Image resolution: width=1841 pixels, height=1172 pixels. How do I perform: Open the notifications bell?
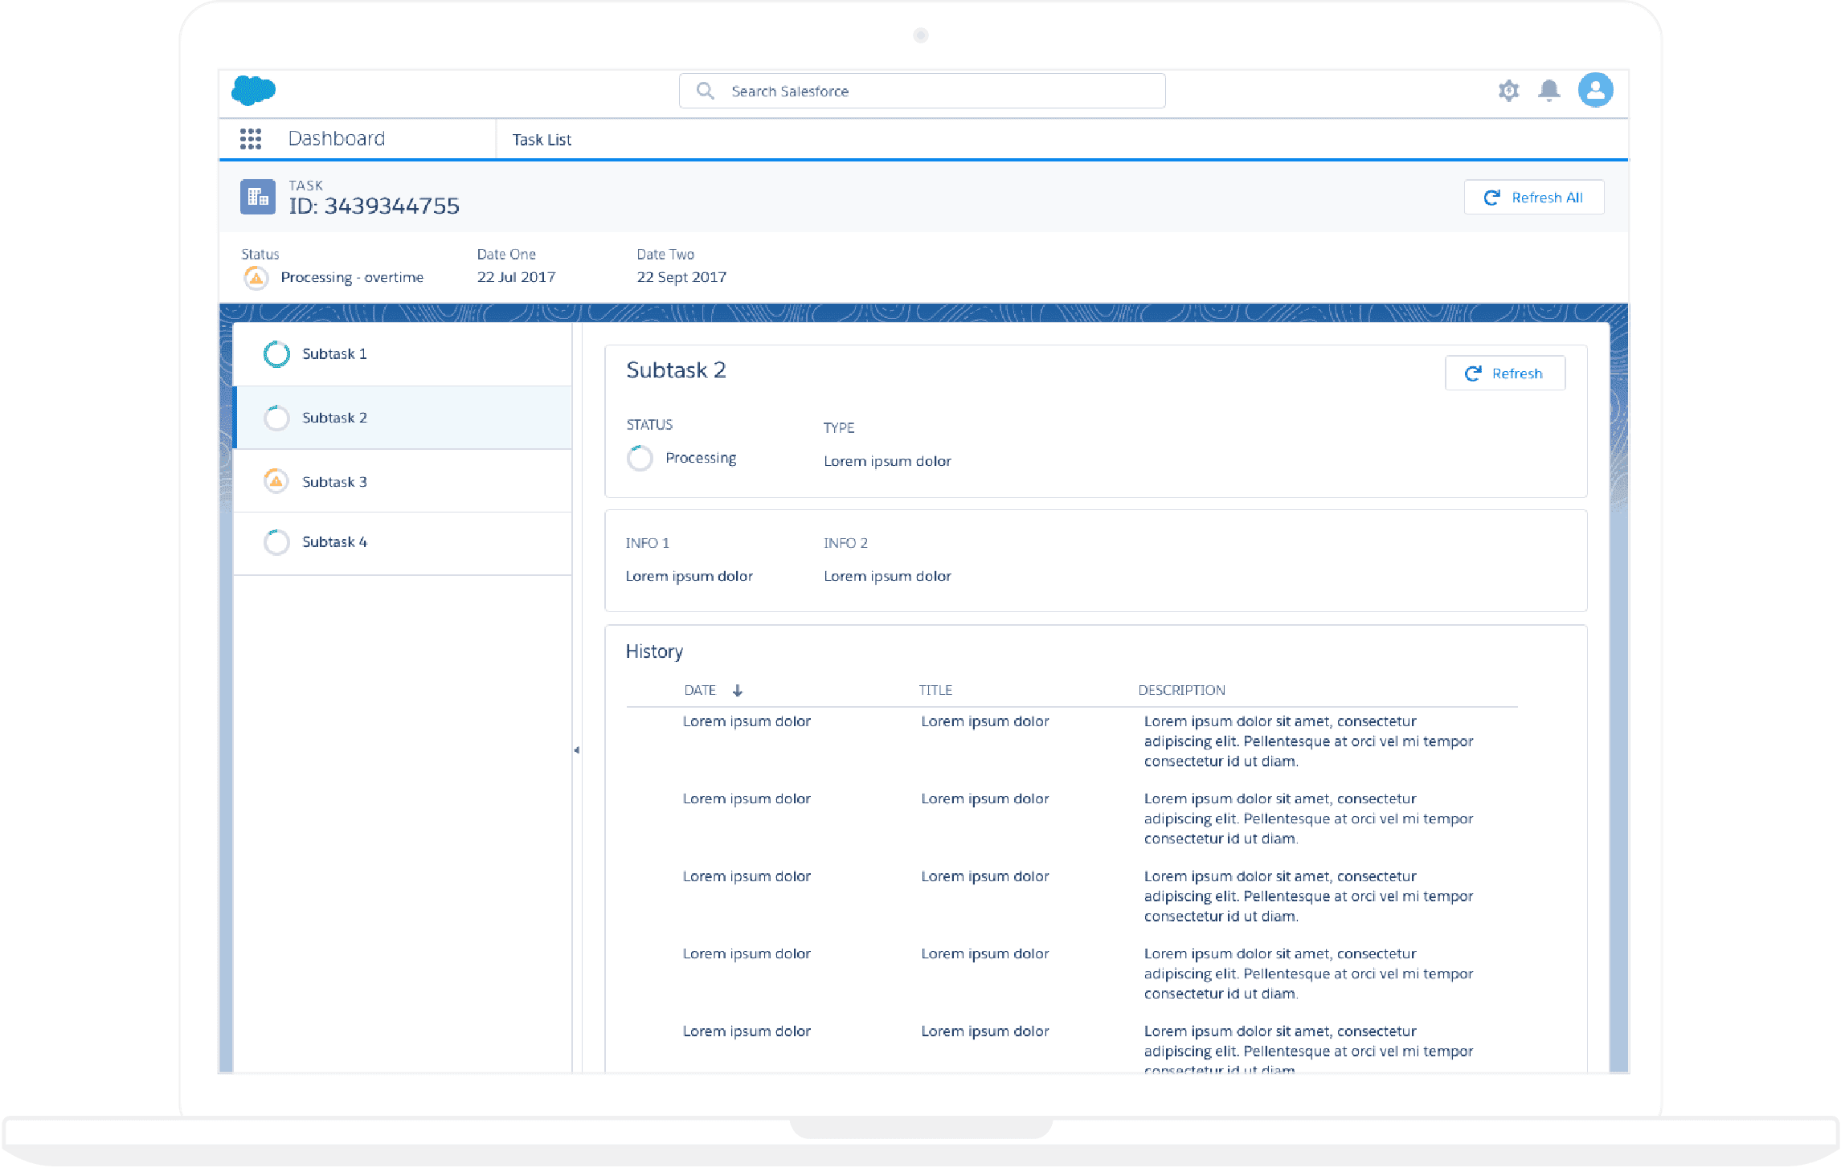point(1548,91)
